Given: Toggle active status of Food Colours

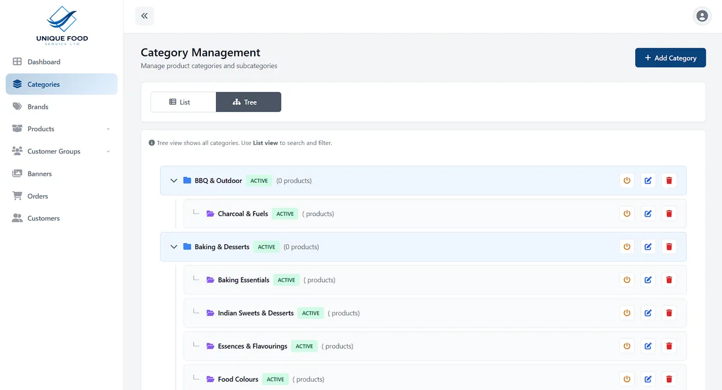Looking at the screenshot, I should pos(627,379).
